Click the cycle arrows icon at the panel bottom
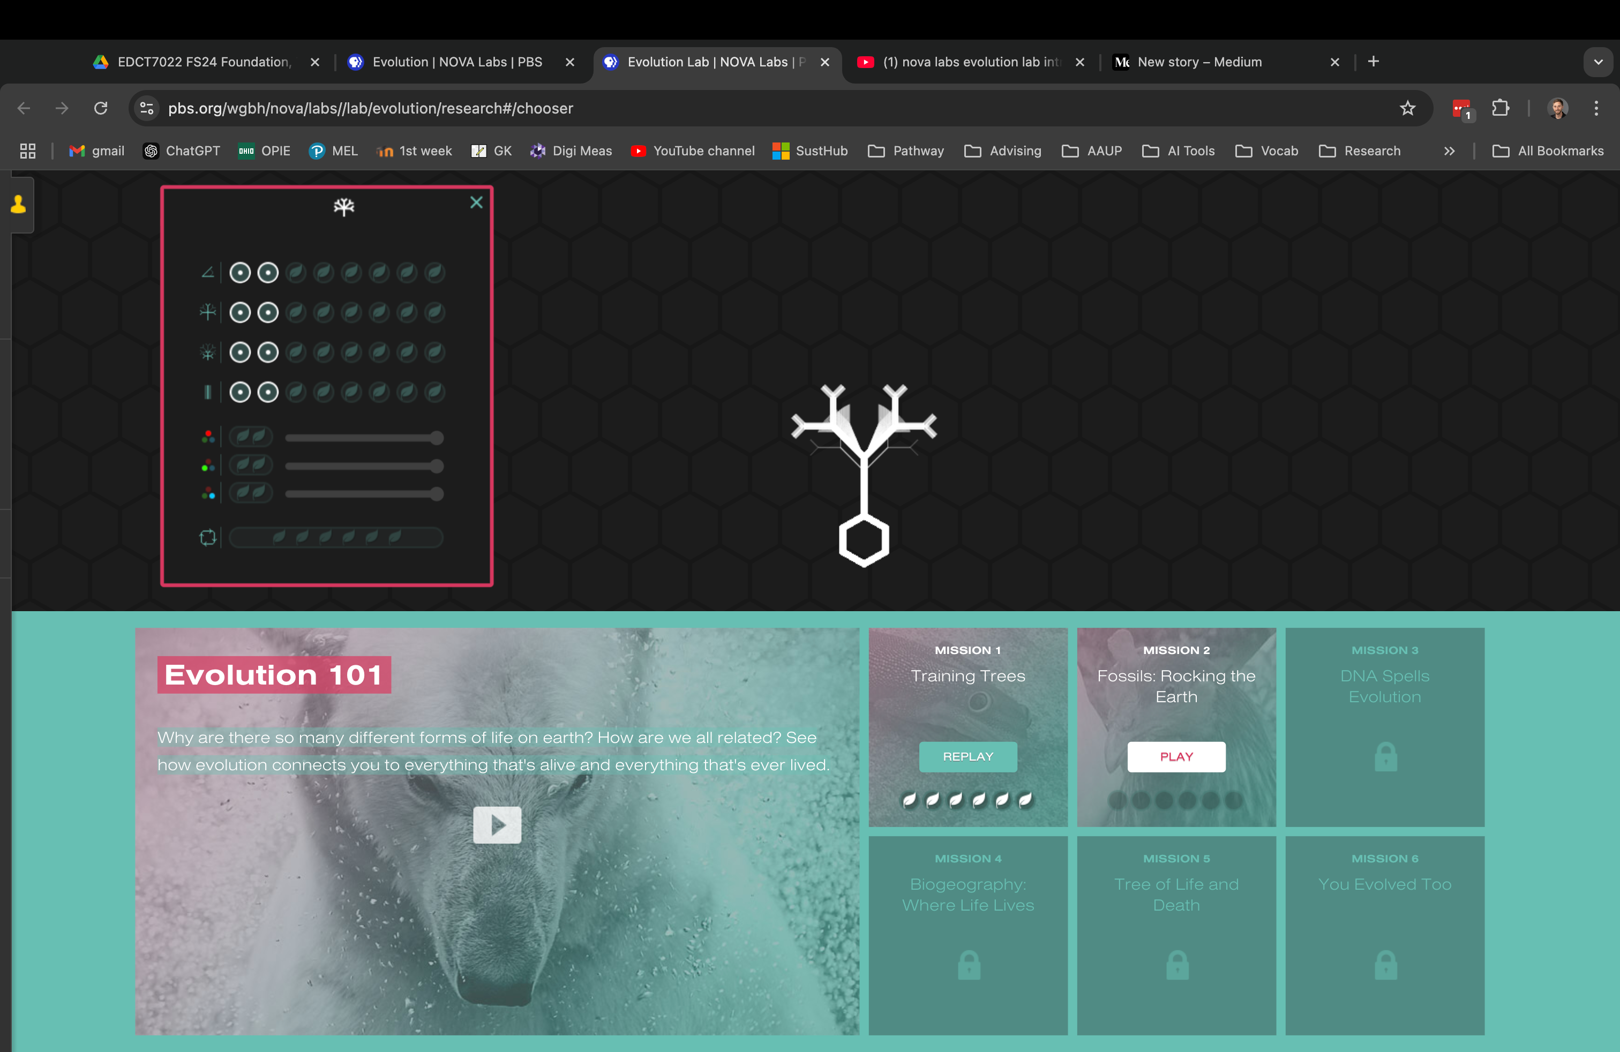Viewport: 1620px width, 1052px height. tap(208, 538)
